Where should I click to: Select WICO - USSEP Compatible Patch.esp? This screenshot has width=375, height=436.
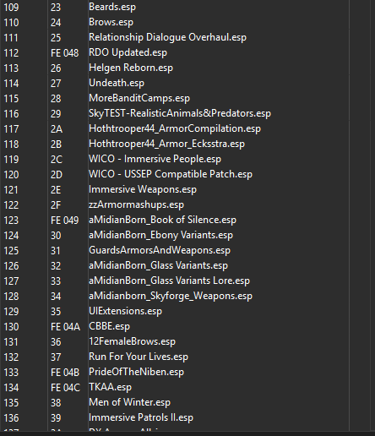pos(171,174)
